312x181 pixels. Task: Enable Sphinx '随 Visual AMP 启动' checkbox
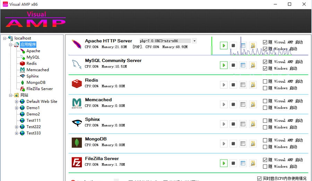click(265, 121)
